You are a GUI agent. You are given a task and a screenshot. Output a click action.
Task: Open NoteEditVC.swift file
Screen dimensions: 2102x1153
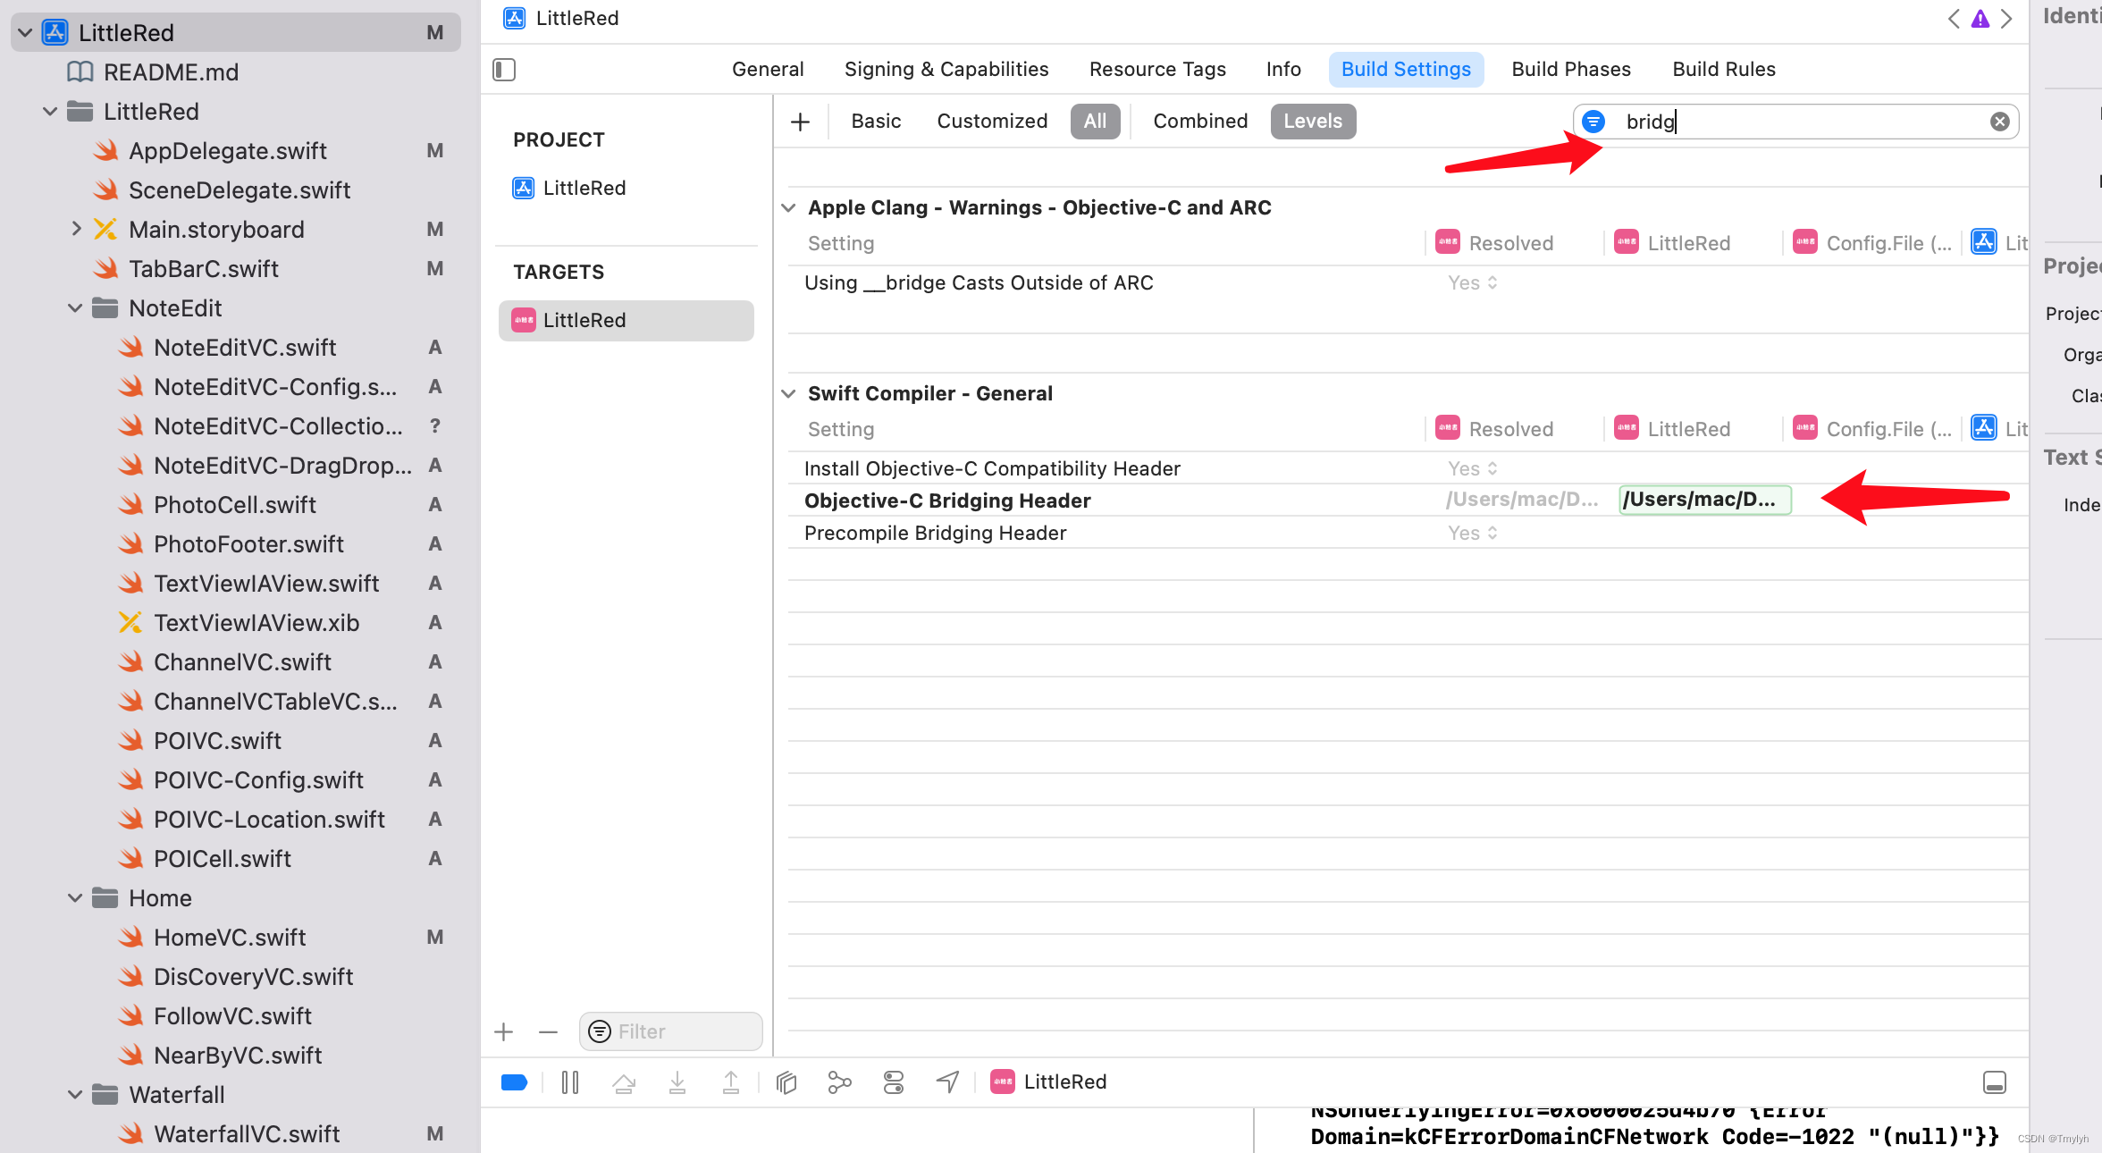pos(245,348)
